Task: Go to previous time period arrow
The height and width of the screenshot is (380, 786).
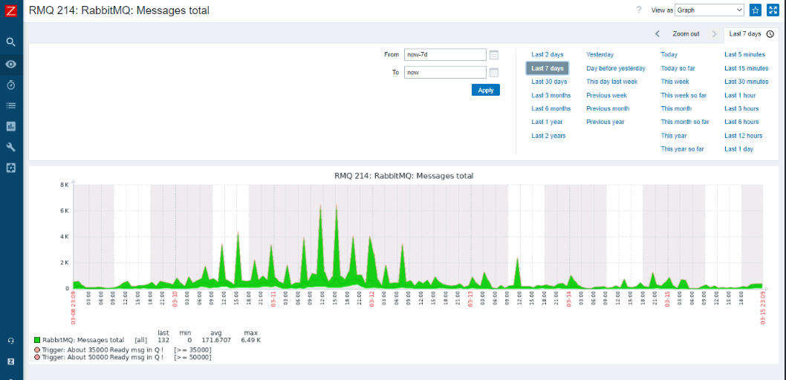Action: tap(657, 33)
